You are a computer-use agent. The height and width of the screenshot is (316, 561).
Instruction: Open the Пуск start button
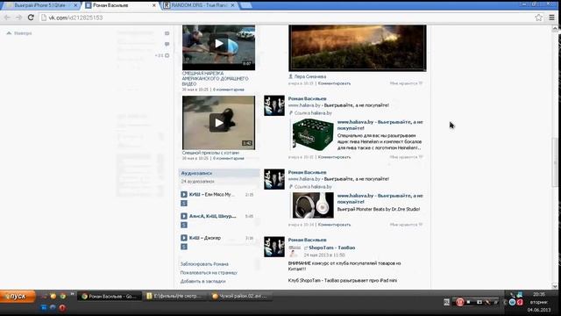point(18,297)
